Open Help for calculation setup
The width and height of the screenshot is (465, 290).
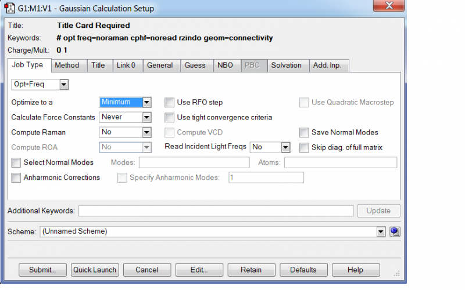click(356, 270)
